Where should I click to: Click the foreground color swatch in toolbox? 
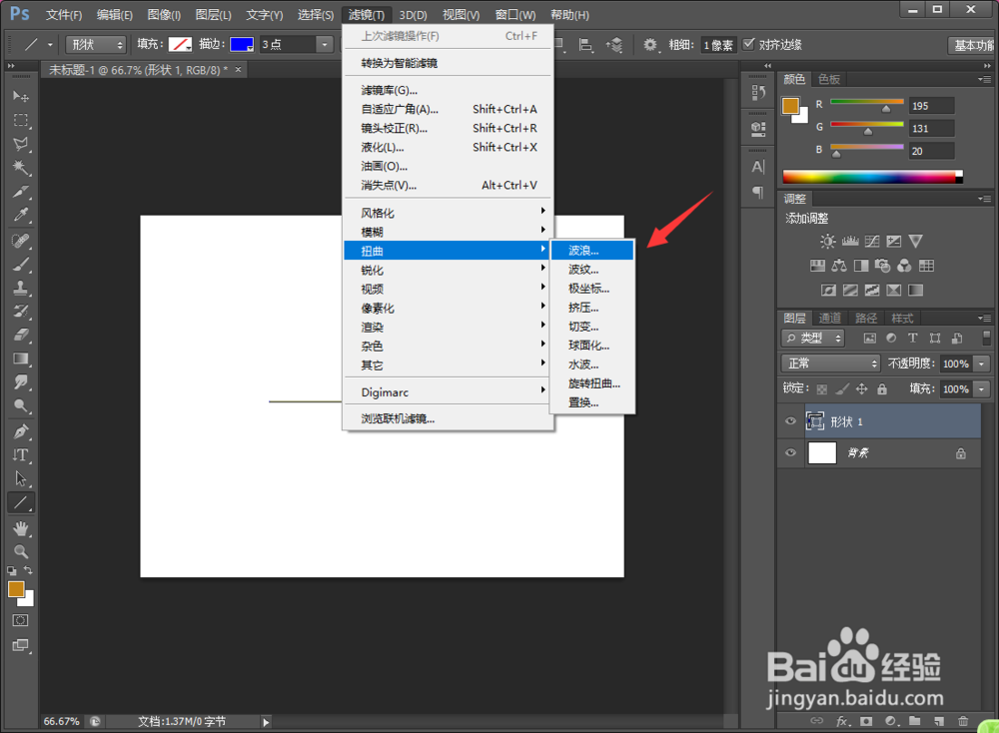click(x=16, y=590)
